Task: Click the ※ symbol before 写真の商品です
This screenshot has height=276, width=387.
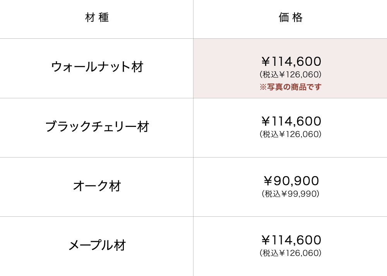Action: (263, 87)
